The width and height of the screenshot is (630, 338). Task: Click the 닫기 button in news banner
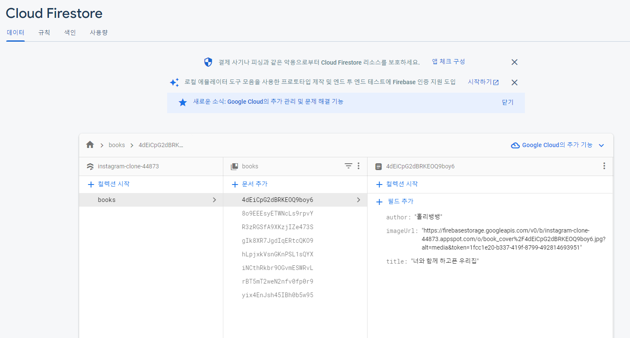click(x=507, y=102)
